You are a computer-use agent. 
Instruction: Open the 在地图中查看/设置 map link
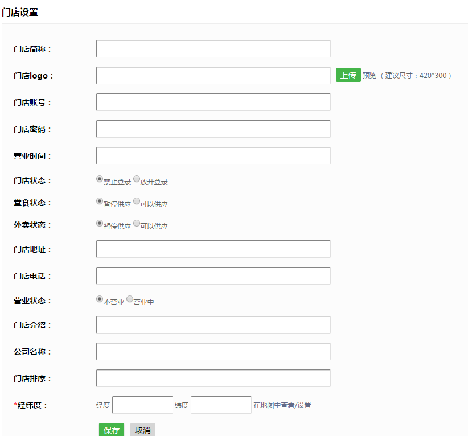282,405
